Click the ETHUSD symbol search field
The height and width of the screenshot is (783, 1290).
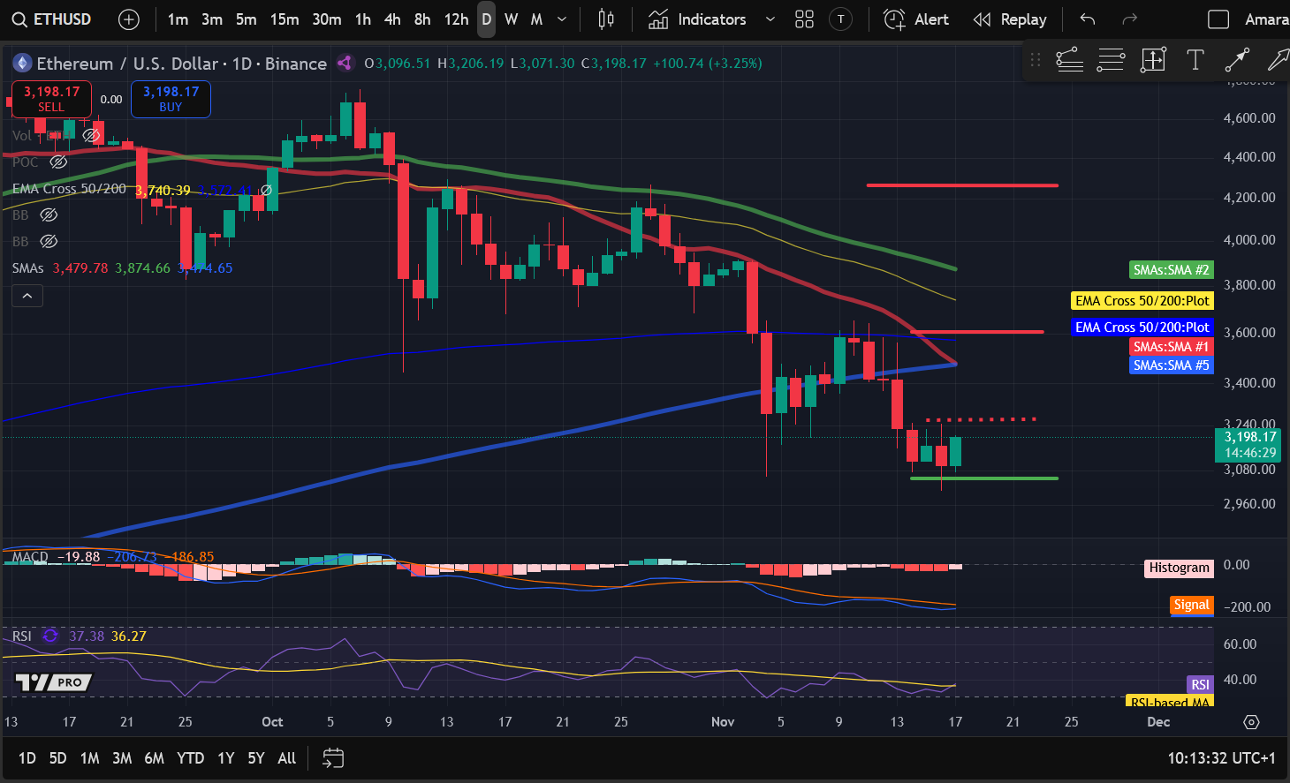pyautogui.click(x=50, y=19)
